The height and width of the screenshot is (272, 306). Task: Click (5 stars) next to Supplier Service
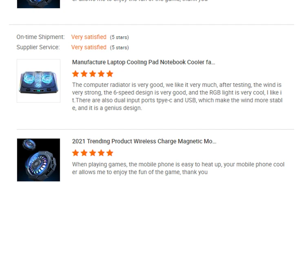(x=120, y=48)
